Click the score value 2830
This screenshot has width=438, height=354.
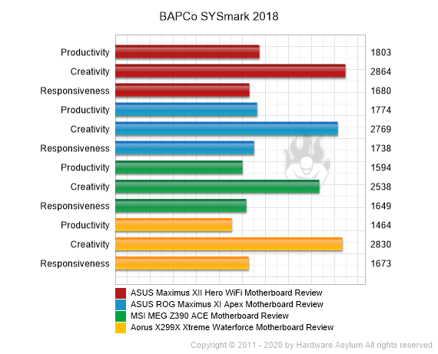tap(380, 244)
